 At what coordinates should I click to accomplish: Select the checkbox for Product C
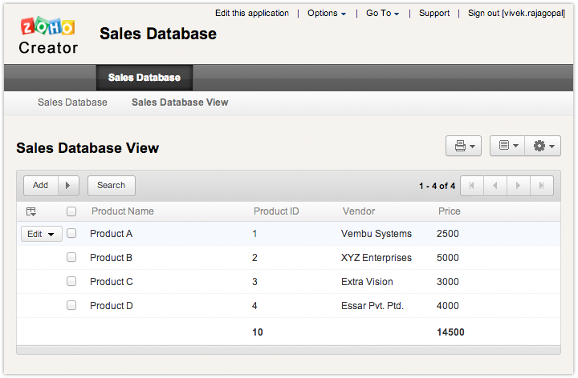(x=71, y=282)
